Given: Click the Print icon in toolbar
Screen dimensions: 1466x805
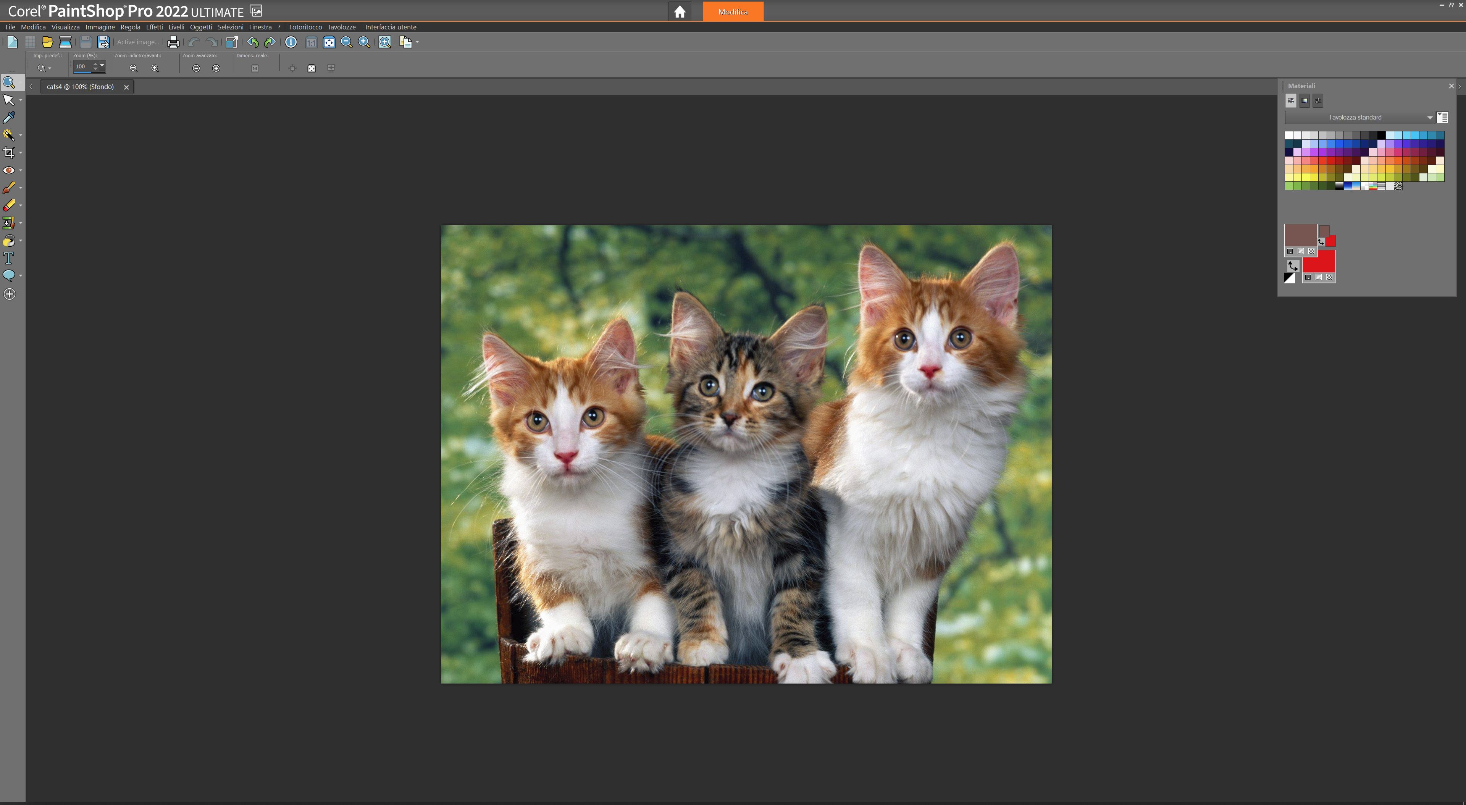Looking at the screenshot, I should click(173, 42).
